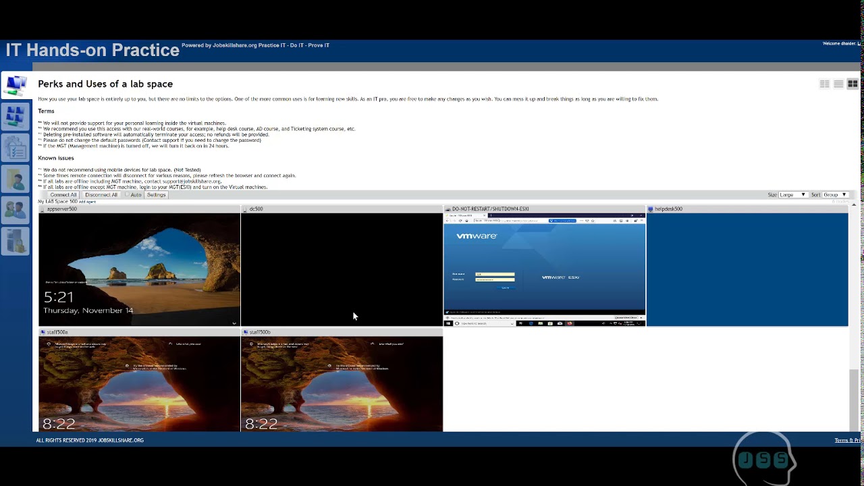This screenshot has width=864, height=486.
Task: Open the staff500a desktop thumbnail
Action: coord(139,383)
